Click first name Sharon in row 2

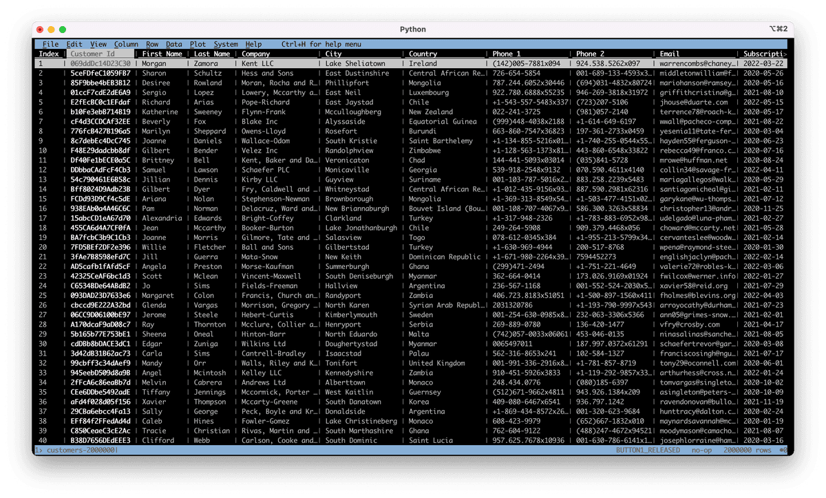click(x=154, y=73)
